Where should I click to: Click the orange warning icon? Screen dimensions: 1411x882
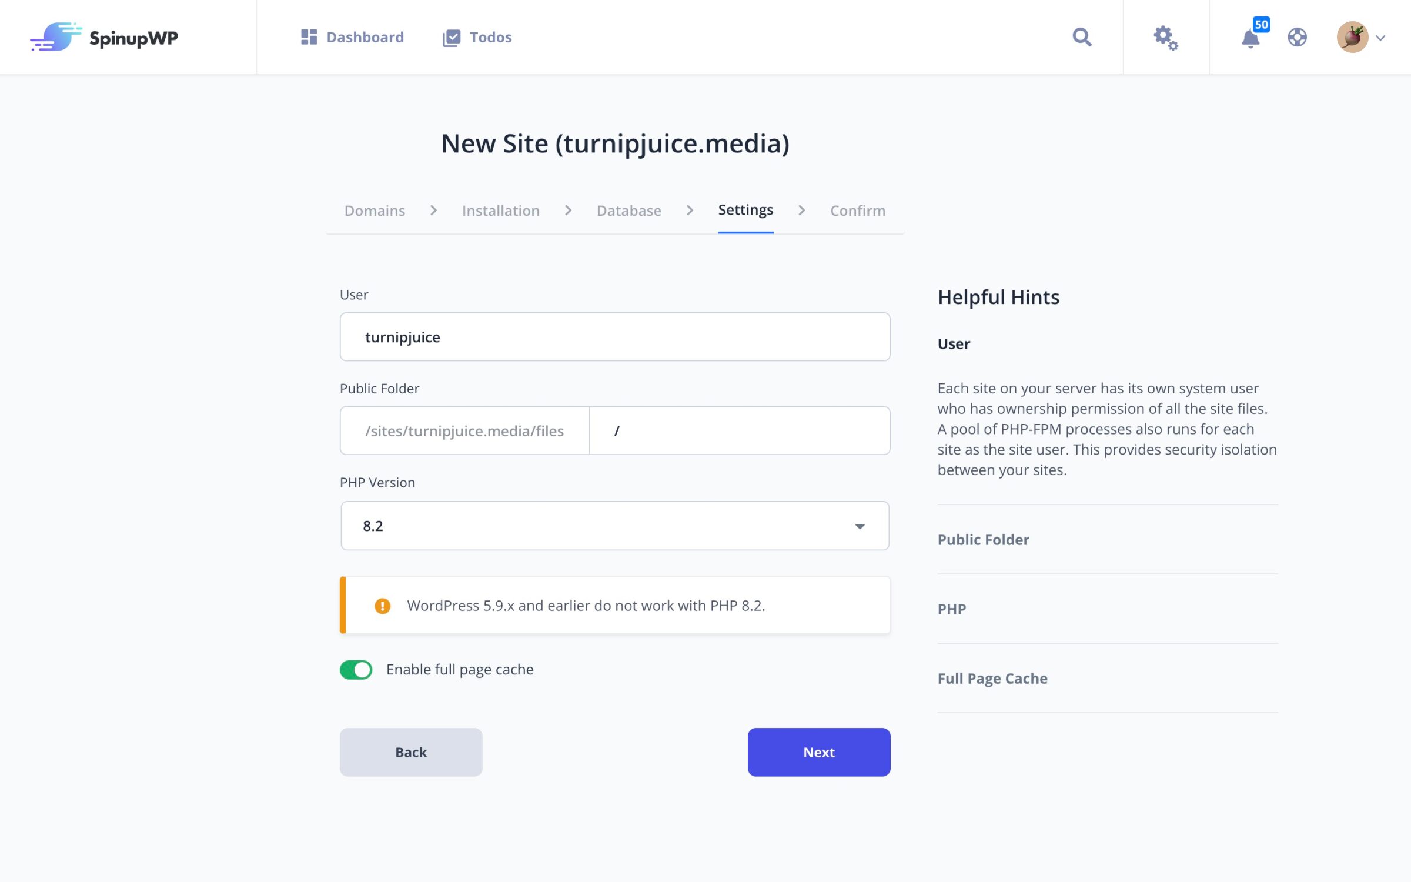(382, 606)
